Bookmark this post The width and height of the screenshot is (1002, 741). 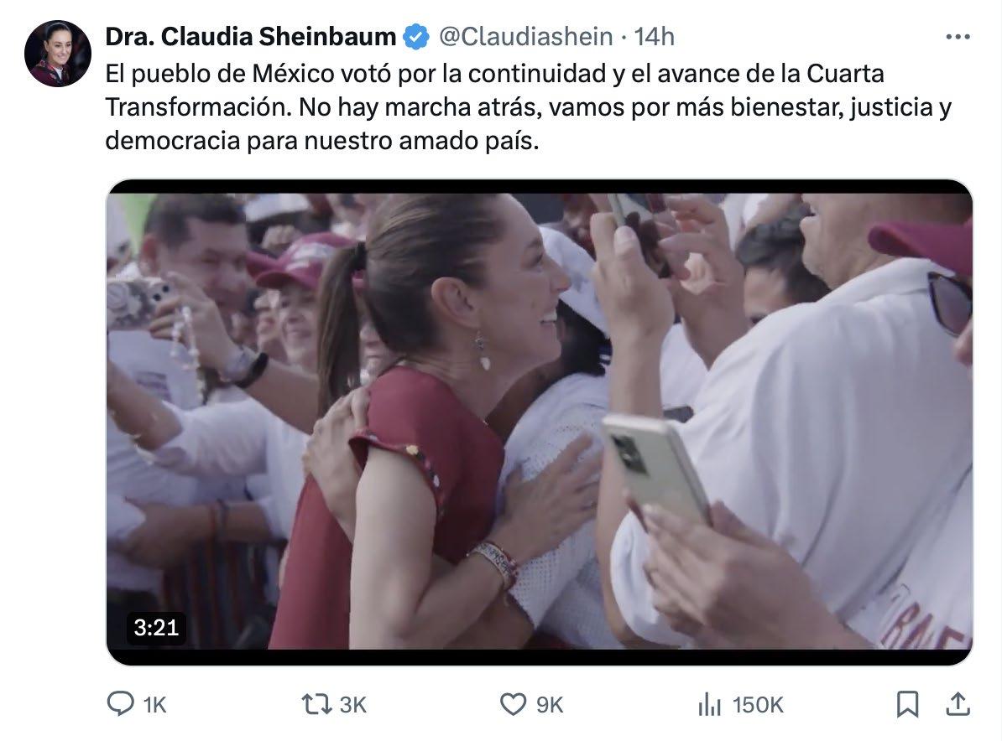pyautogui.click(x=907, y=705)
